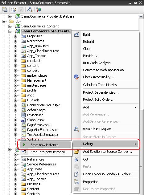Click the Open Folder in Windows Explorer icon
The width and height of the screenshot is (144, 195).
(76, 174)
